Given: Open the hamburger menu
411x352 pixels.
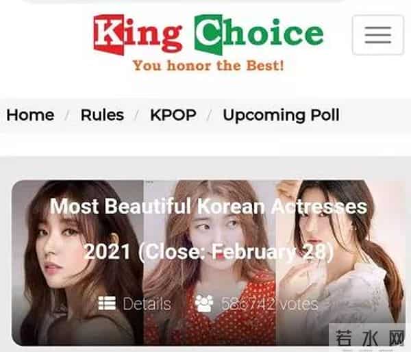Looking at the screenshot, I should [x=377, y=35].
